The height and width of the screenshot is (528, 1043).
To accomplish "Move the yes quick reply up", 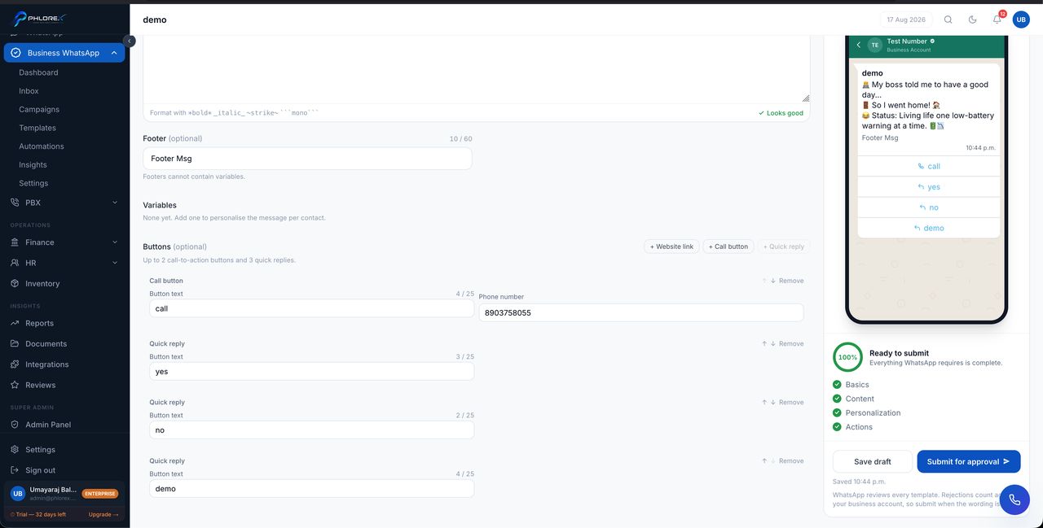I will [764, 343].
